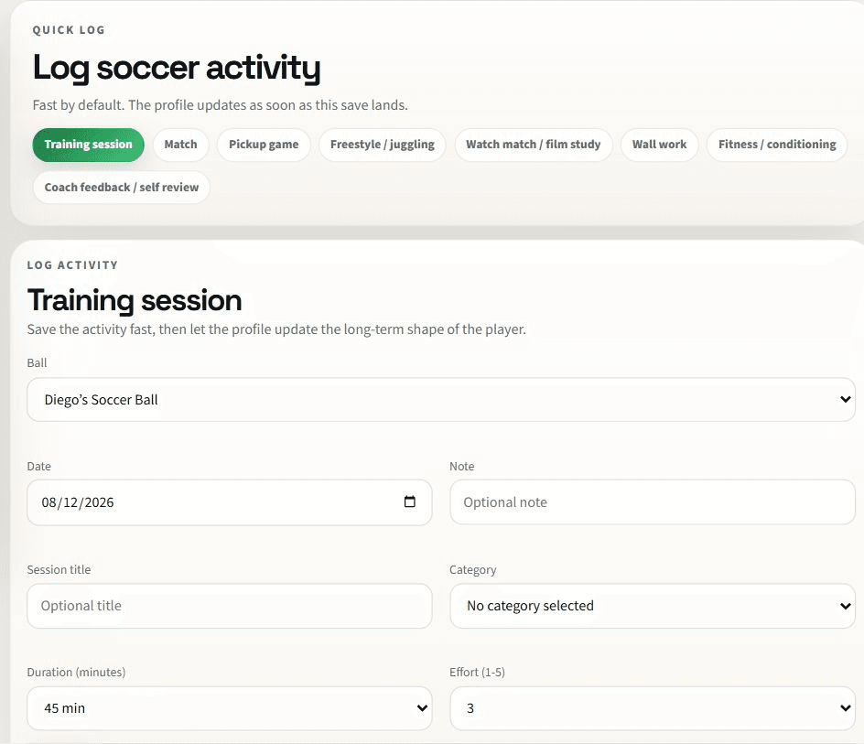
Task: Pick Watch match / film study
Action: [x=534, y=145]
